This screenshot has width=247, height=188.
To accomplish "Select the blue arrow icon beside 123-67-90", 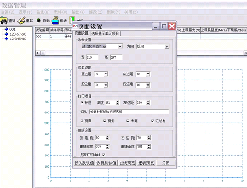I will click(x=6, y=34).
